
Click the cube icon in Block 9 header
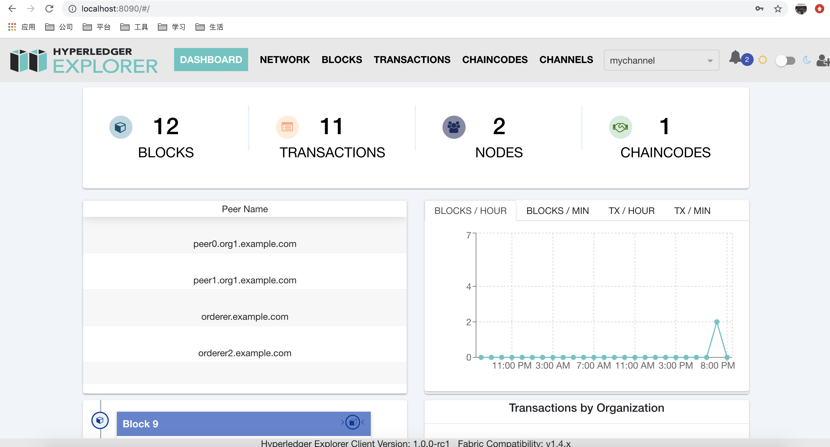coord(353,422)
